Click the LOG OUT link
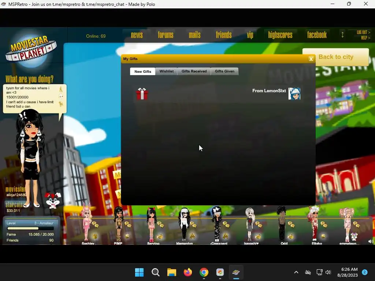Screen dimensions: 375x281 pos(363,32)
